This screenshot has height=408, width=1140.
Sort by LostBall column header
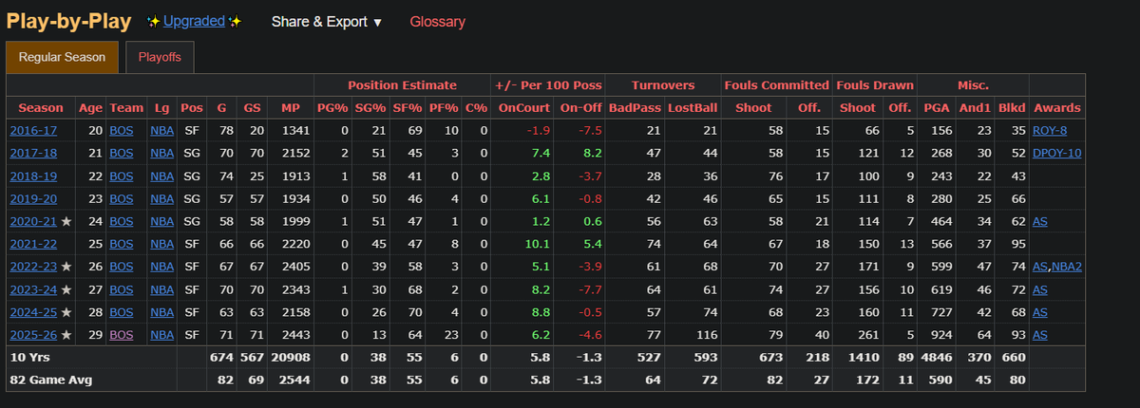tap(692, 108)
